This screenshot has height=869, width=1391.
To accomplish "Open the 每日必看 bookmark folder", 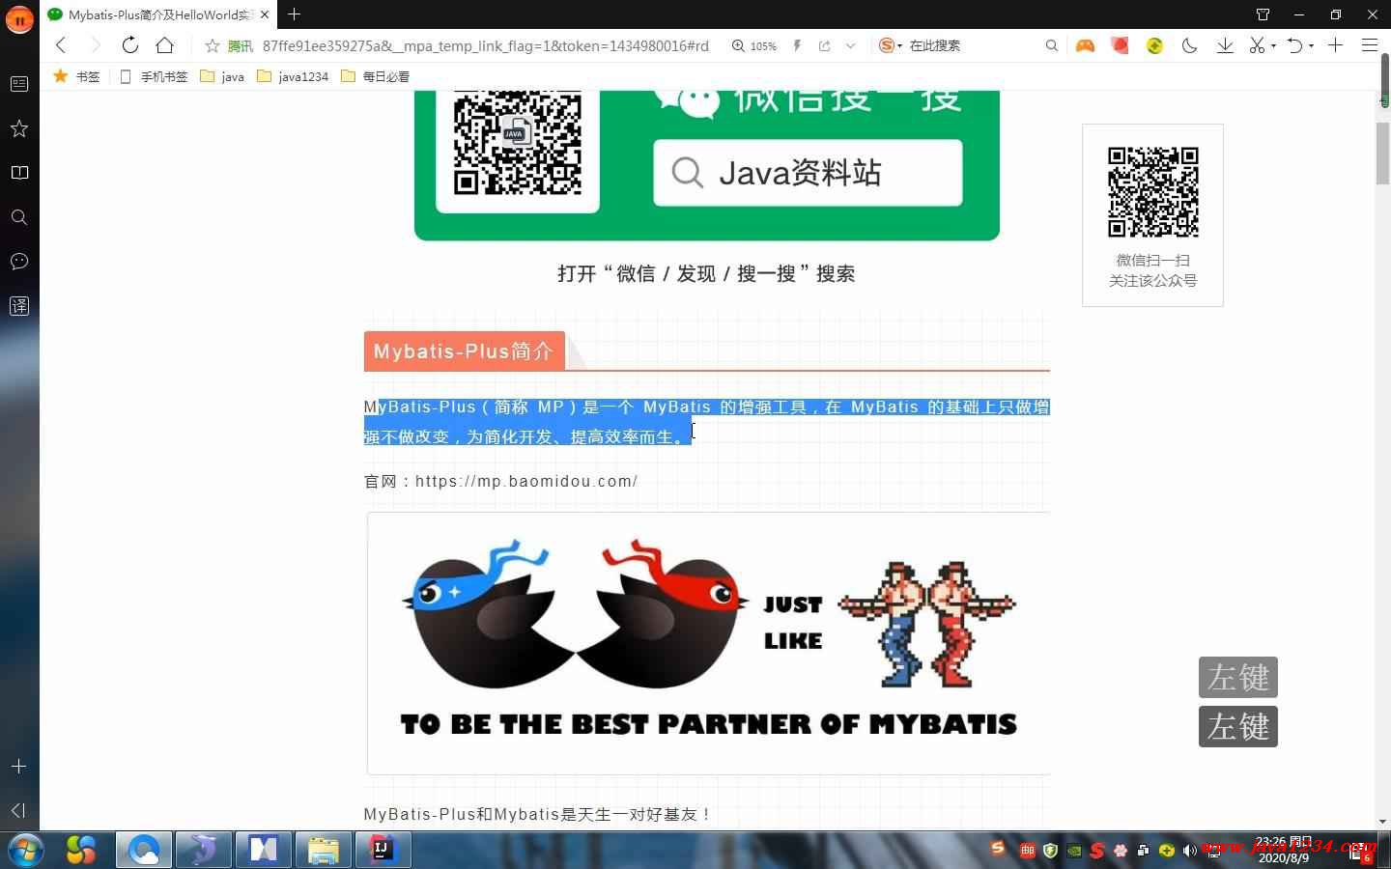I will [375, 76].
